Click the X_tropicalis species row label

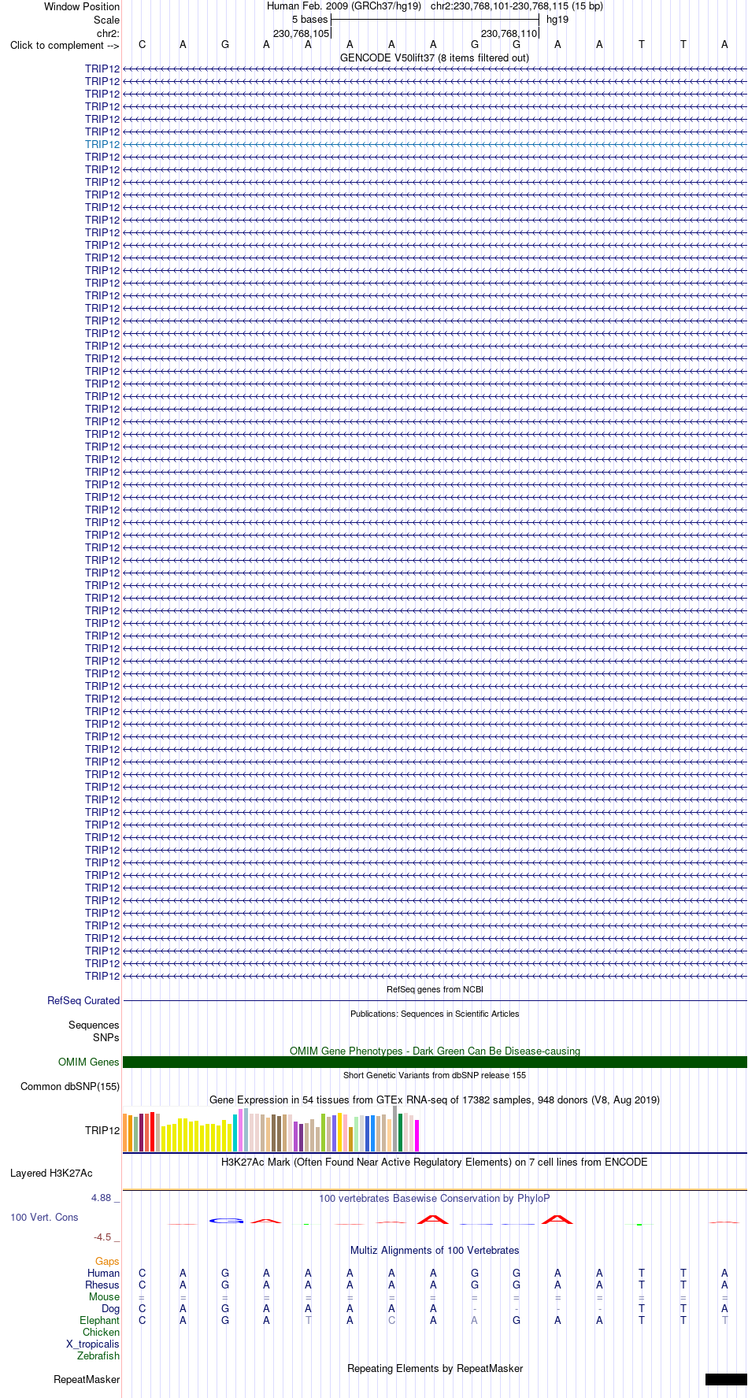[x=93, y=1344]
